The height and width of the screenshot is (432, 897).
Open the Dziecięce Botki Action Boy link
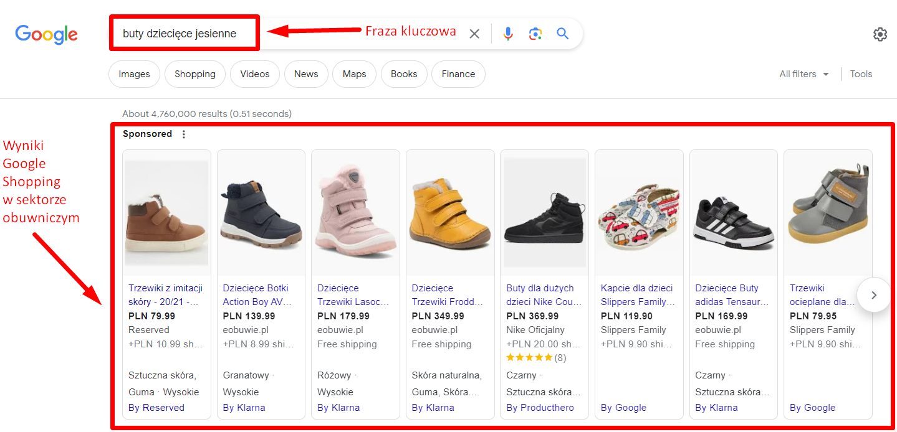tap(256, 295)
